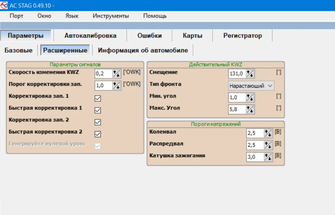Click the disabled Генерируйте нулевой уровень checkbox

pos(98,146)
